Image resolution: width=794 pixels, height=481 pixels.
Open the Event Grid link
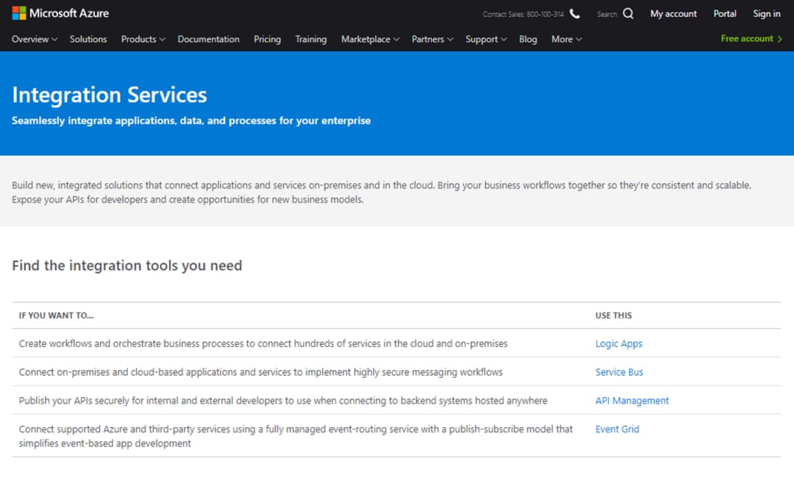(x=617, y=429)
